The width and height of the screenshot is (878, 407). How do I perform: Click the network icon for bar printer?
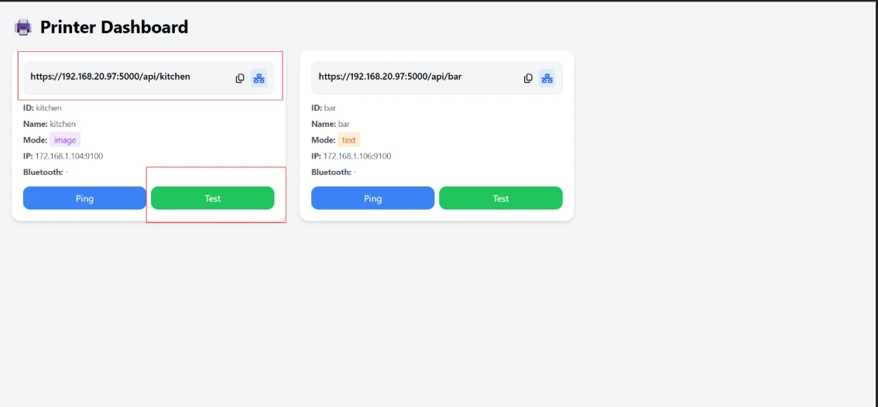click(x=547, y=78)
